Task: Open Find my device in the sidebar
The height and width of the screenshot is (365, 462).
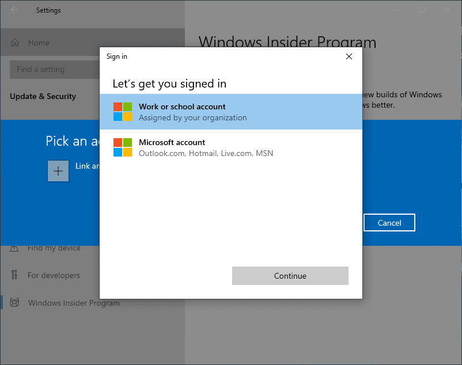Action: tap(54, 248)
